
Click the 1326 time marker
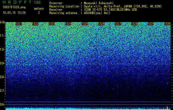(x=101, y=24)
